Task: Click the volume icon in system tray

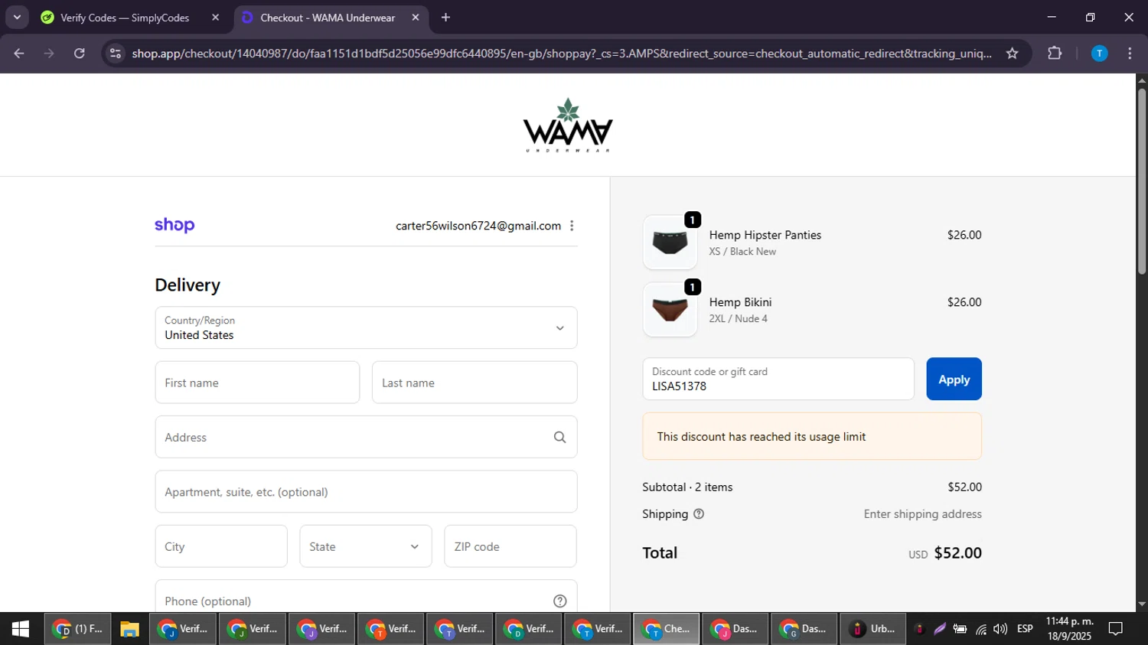Action: point(1000,629)
